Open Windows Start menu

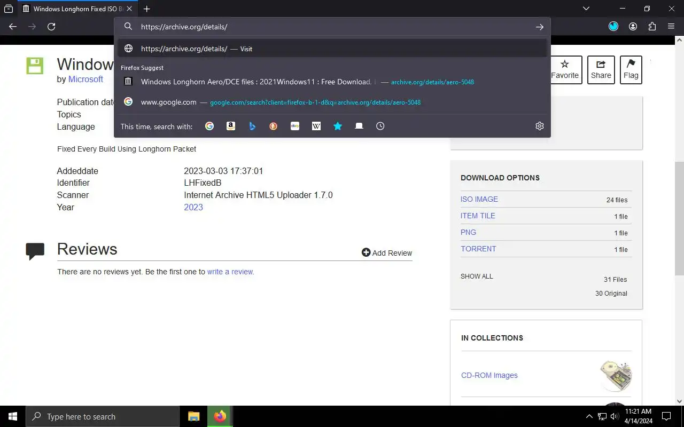[13, 416]
